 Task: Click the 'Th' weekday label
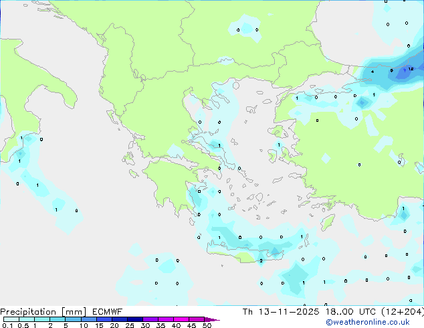pyautogui.click(x=247, y=312)
